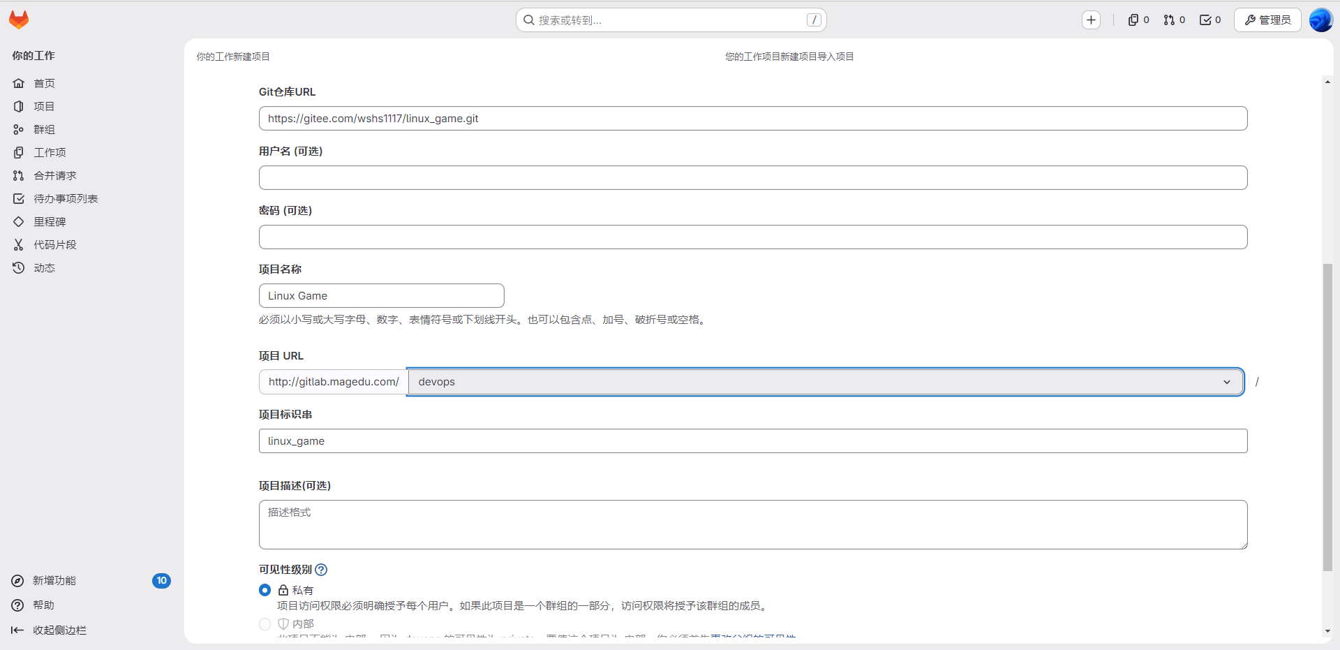This screenshot has width=1340, height=650.
Task: Focus the 项目名称 Linux Game field
Action: pyautogui.click(x=382, y=295)
